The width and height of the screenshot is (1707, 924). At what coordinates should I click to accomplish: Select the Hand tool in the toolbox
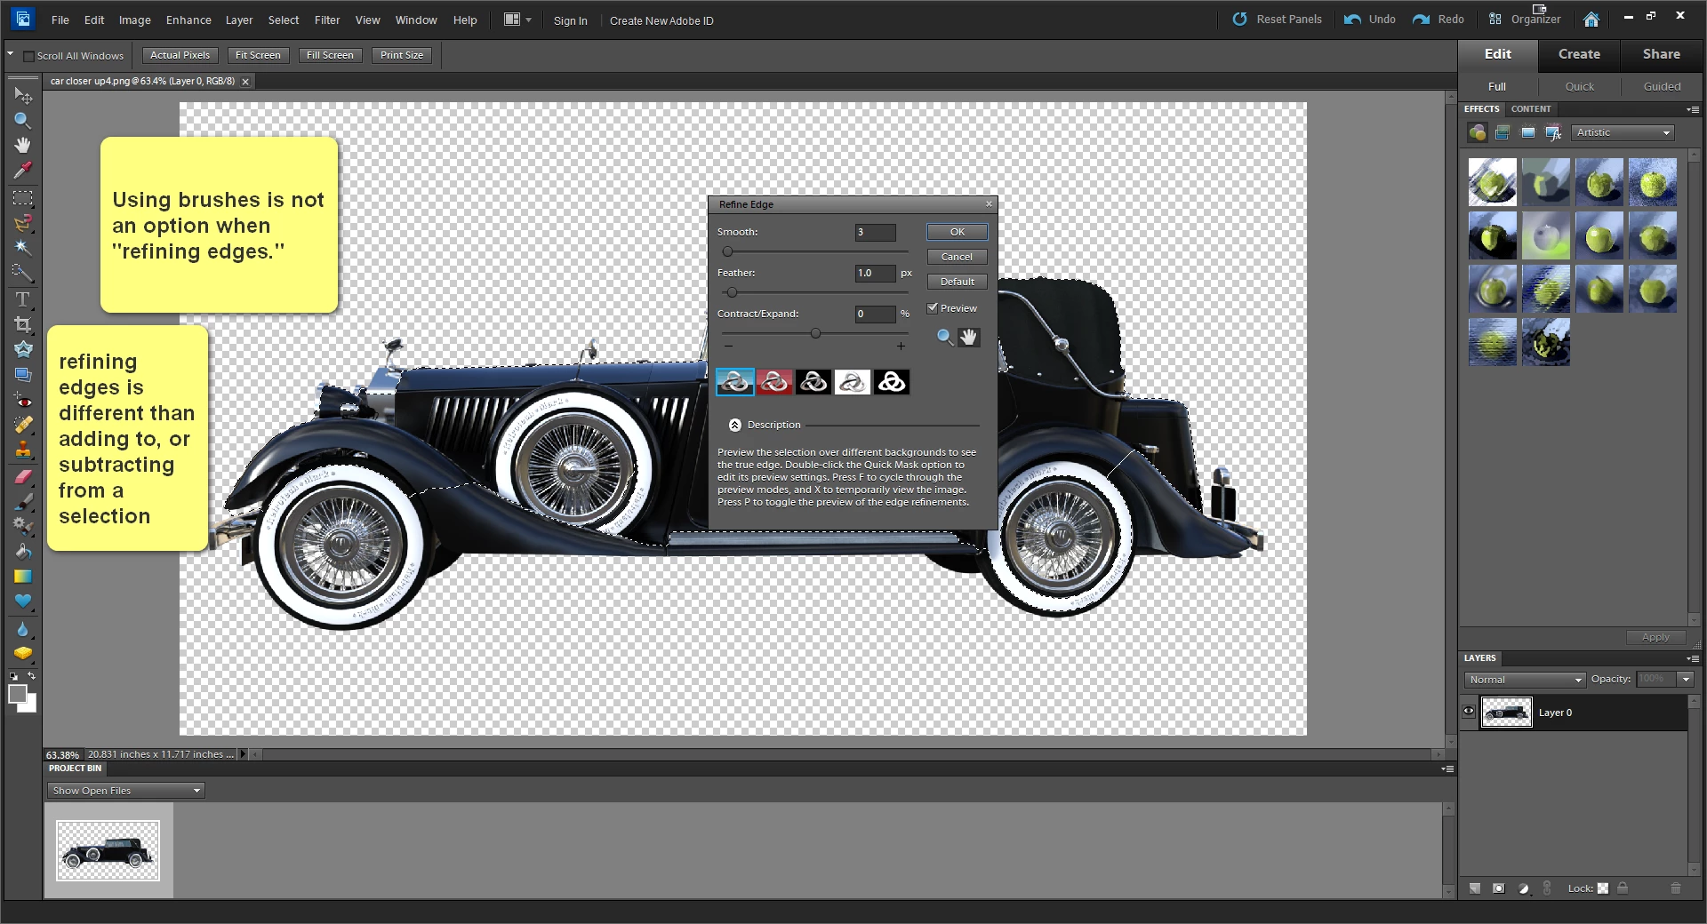(x=22, y=145)
